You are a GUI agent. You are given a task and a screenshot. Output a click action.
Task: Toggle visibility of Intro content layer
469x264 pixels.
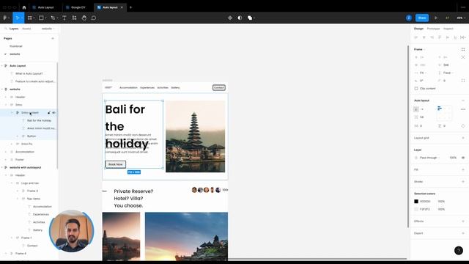click(53, 112)
